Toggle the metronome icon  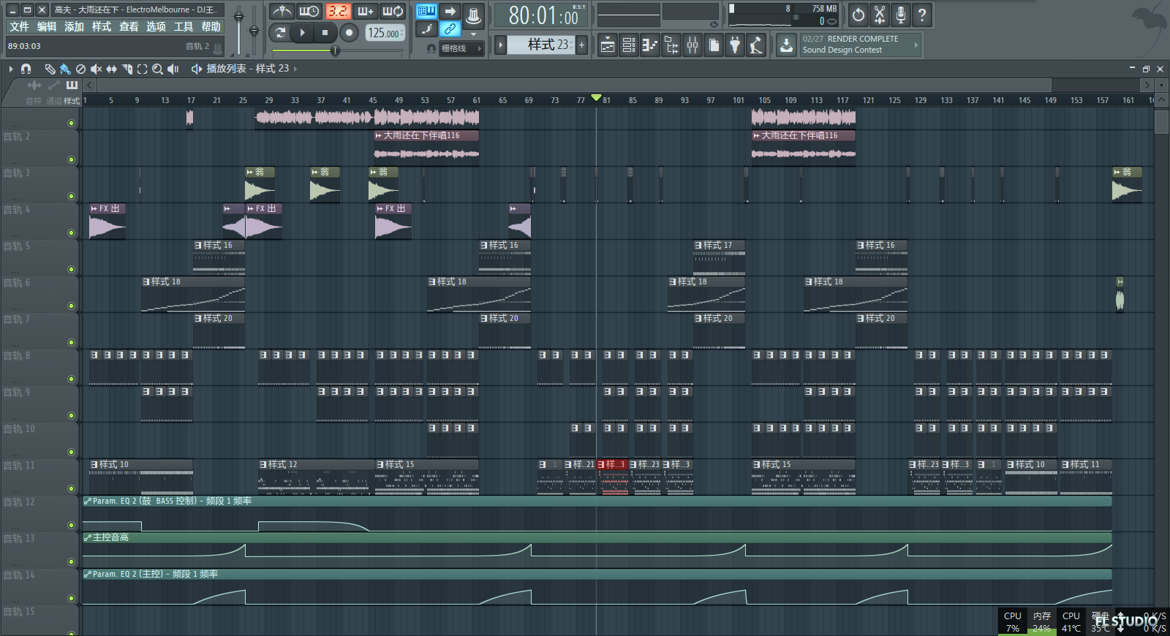[x=282, y=12]
